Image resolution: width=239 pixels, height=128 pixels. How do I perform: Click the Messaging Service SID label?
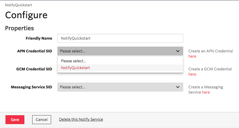click(31, 87)
